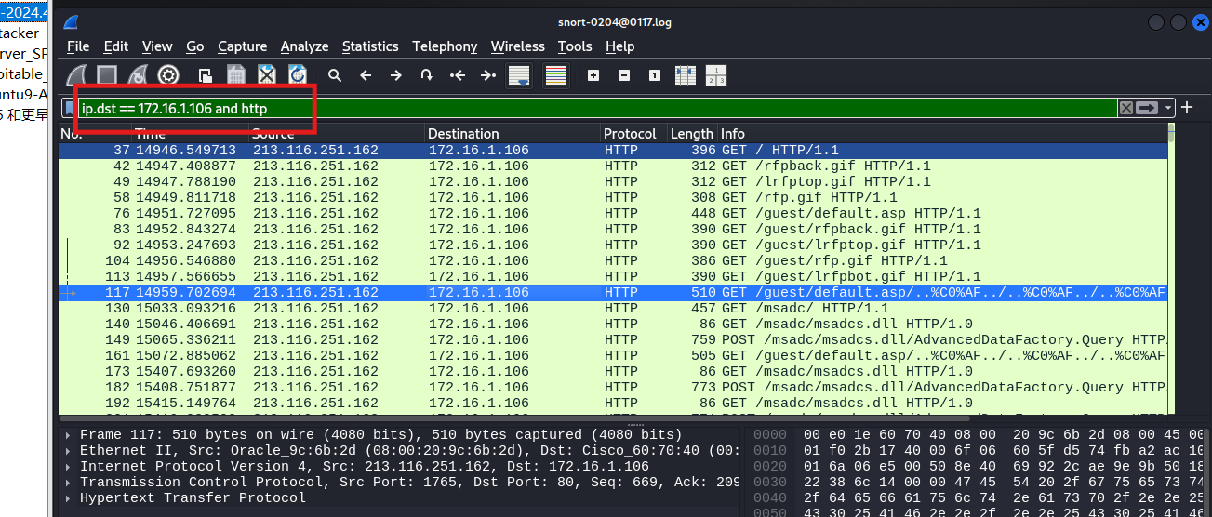Select packet 42 GET /rfpback.gif
Screen dimensions: 1212x517
(612, 166)
